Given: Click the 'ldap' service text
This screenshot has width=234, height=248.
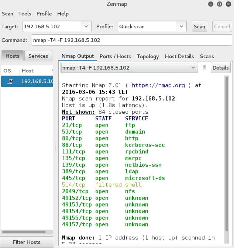Looking at the screenshot, I should pyautogui.click(x=131, y=171).
